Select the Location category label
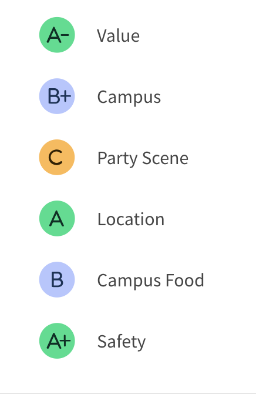The width and height of the screenshot is (256, 394). click(x=131, y=219)
